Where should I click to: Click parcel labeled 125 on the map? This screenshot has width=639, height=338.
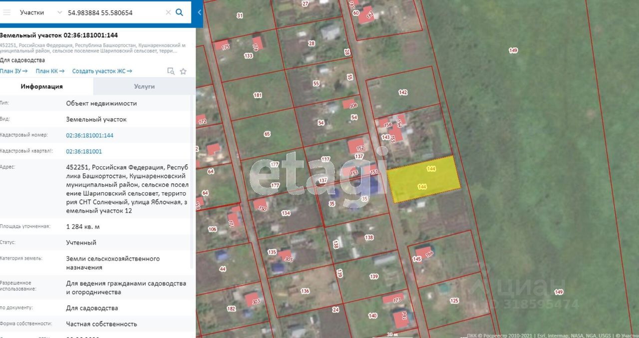tap(454, 300)
